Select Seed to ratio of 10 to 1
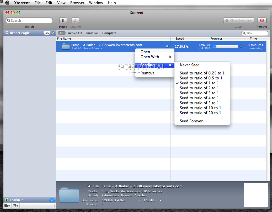 coord(202,108)
